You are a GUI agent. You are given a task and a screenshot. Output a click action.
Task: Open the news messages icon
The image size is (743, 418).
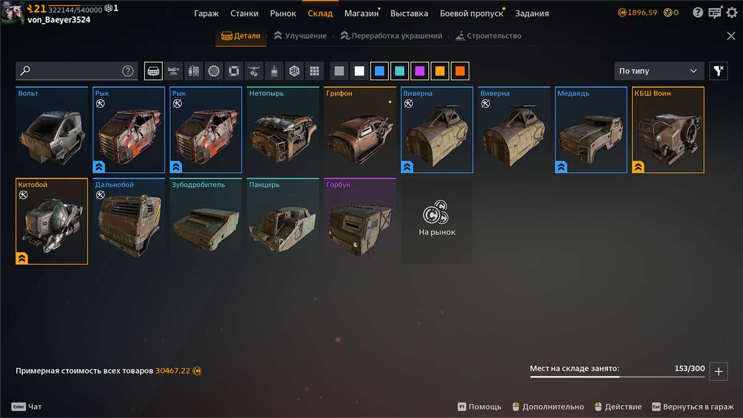click(x=715, y=12)
